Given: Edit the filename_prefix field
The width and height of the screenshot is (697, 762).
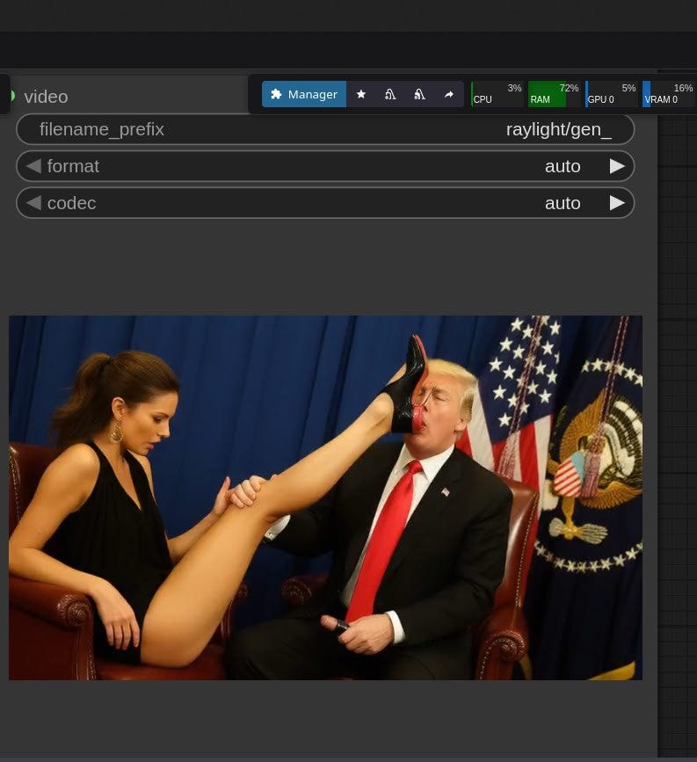Looking at the screenshot, I should point(325,130).
